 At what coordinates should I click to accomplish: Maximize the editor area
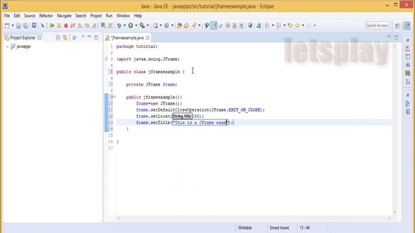click(x=396, y=38)
